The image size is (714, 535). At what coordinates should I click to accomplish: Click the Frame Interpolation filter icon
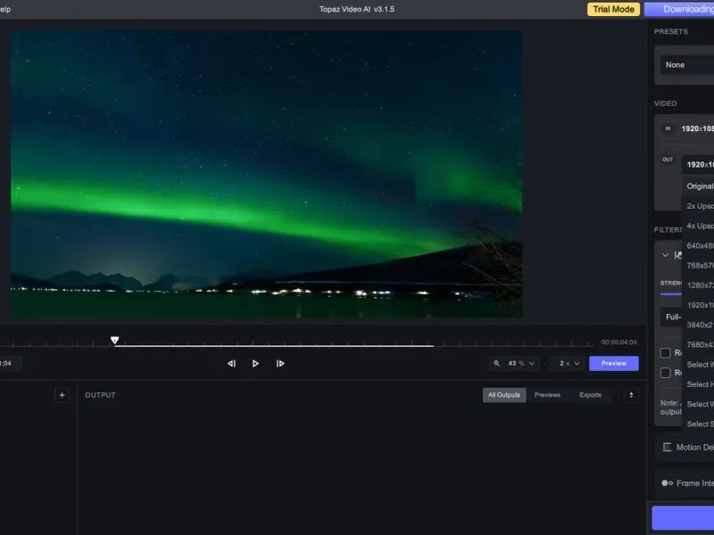(667, 483)
